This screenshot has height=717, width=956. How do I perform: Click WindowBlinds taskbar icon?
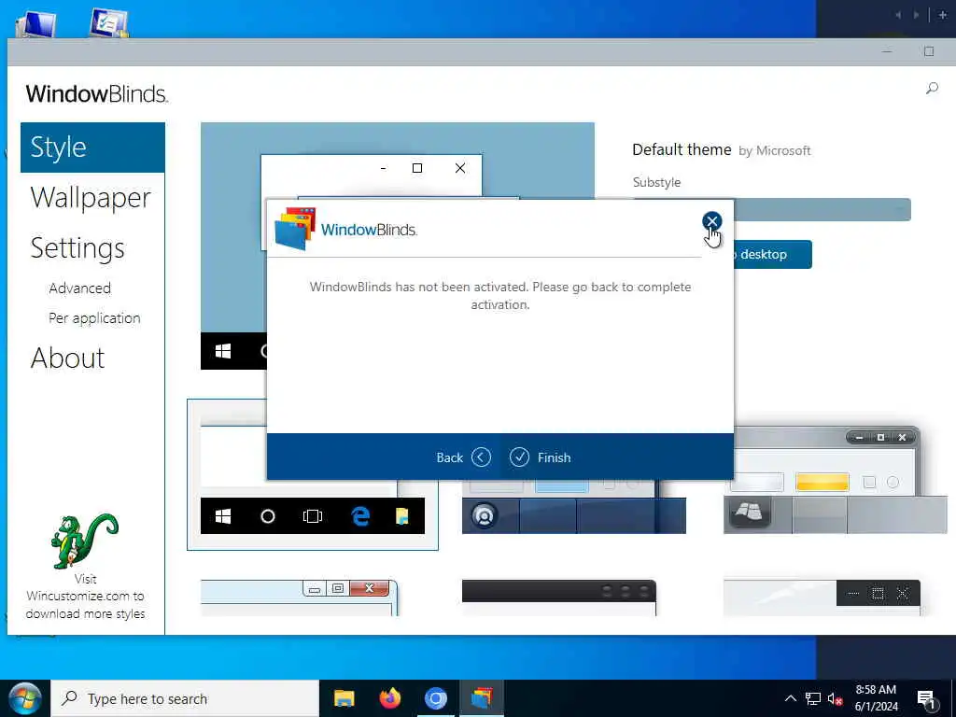pyautogui.click(x=481, y=698)
